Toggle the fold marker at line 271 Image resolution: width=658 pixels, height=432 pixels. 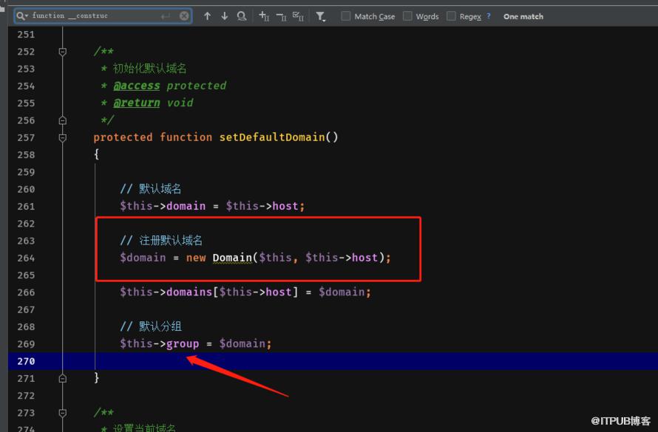pos(63,378)
